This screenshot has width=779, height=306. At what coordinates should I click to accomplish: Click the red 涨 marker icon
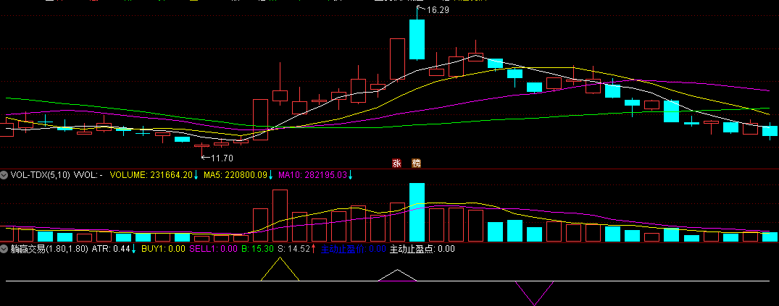click(x=397, y=163)
